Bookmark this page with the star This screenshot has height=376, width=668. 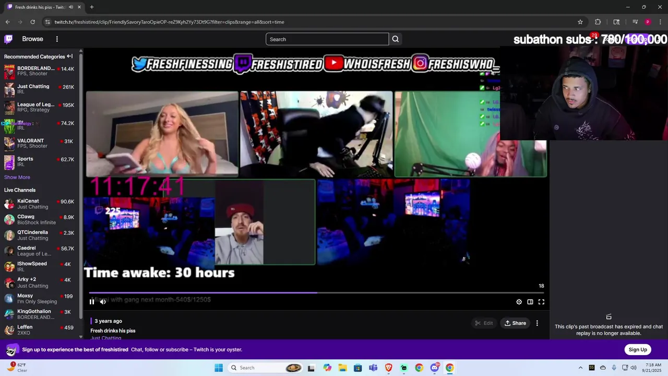[x=580, y=22]
